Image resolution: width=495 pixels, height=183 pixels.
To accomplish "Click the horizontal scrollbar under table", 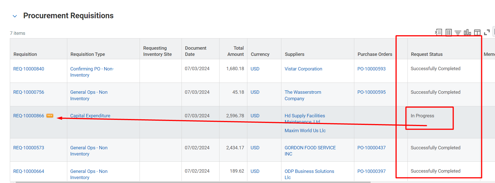I will [193, 182].
